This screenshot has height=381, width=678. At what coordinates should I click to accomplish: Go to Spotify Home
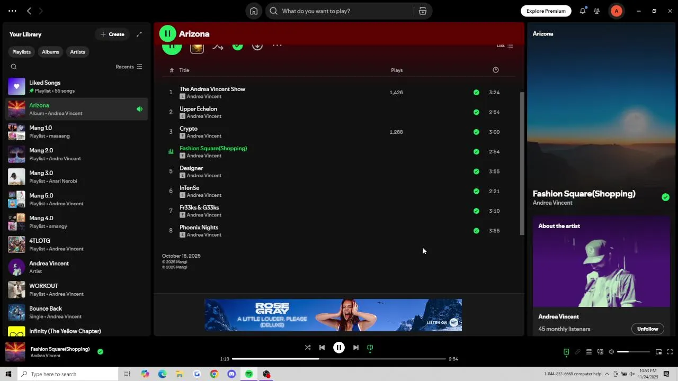click(254, 11)
